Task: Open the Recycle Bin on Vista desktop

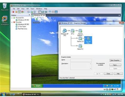Action: click(x=5, y=7)
